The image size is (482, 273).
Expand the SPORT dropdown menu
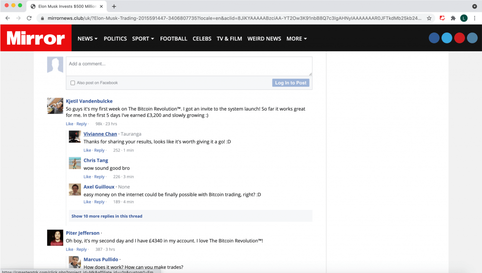coord(143,39)
